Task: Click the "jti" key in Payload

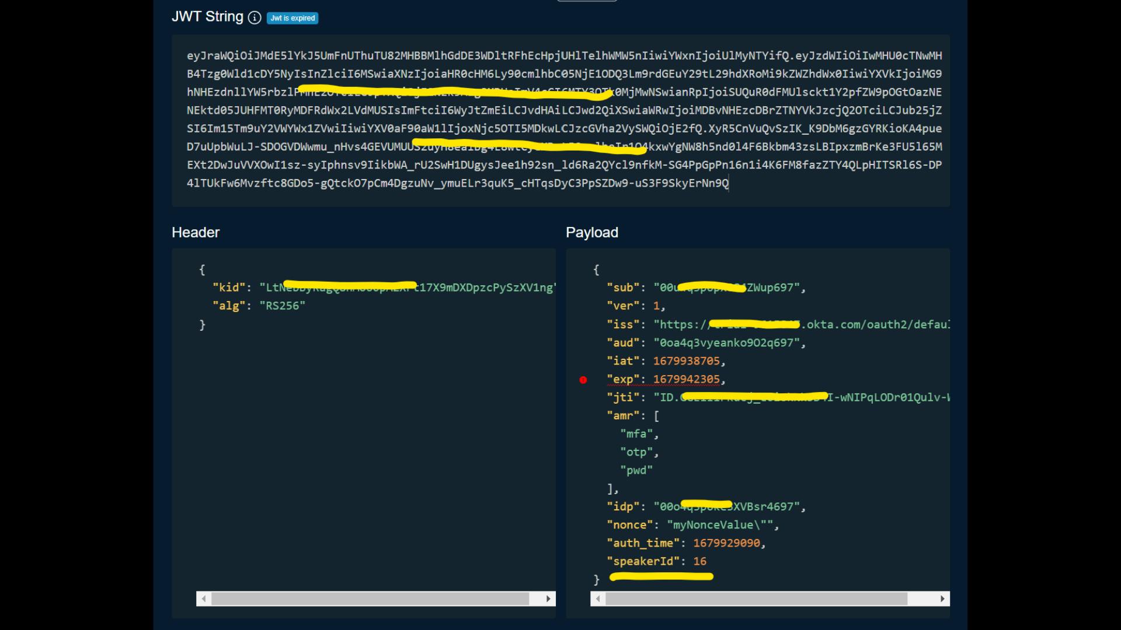Action: pyautogui.click(x=623, y=397)
